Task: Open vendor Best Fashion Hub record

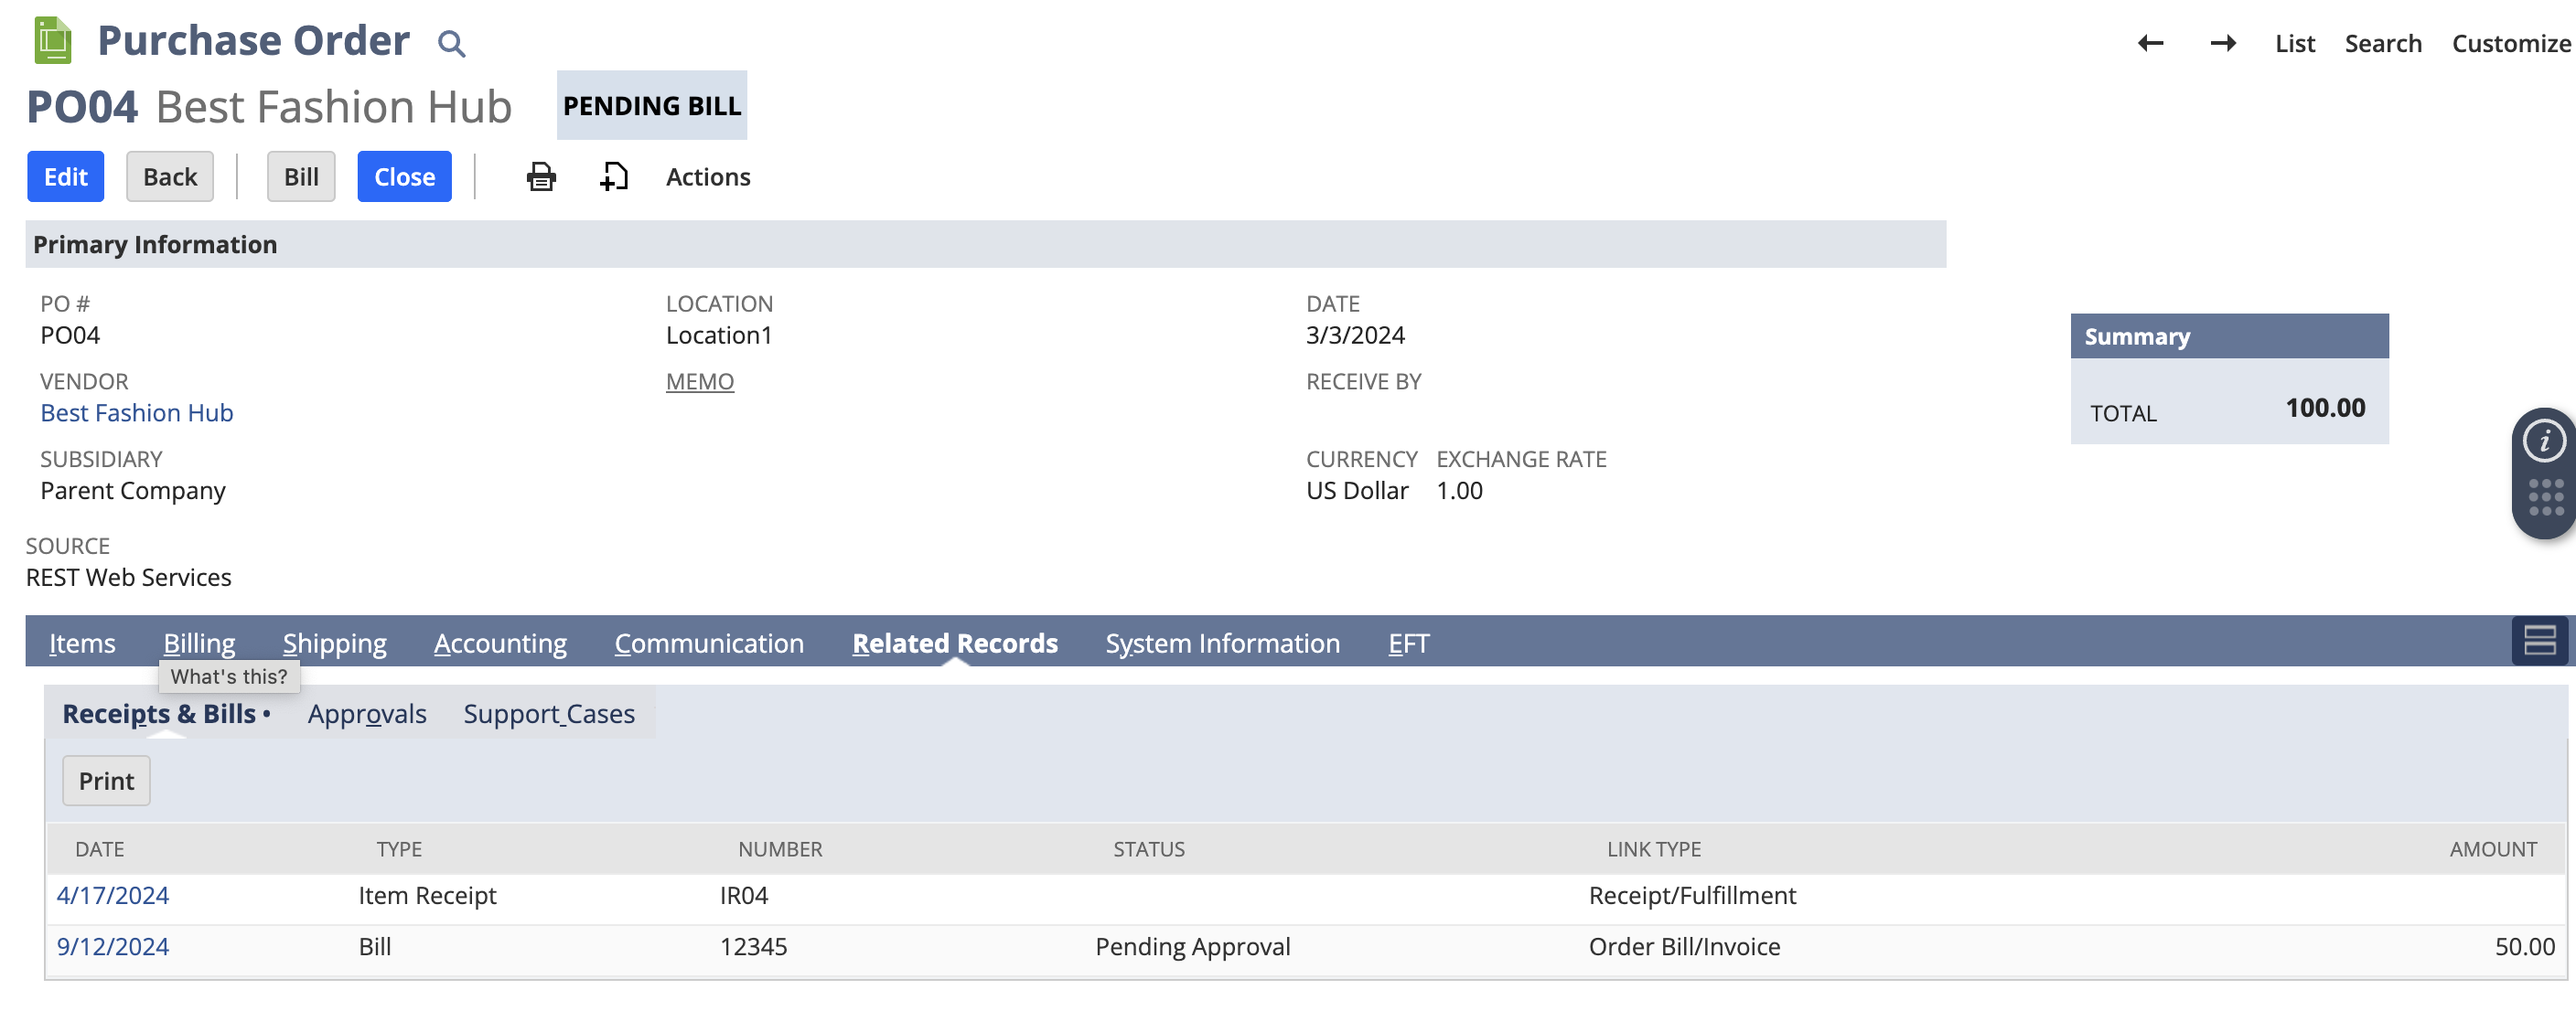Action: (x=136, y=411)
